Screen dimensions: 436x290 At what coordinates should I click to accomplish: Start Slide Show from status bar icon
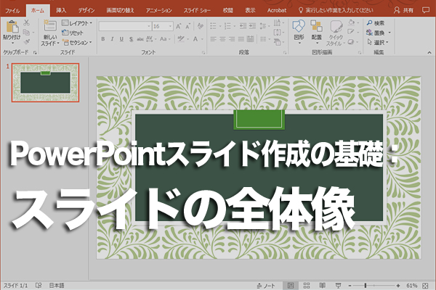[x=338, y=285]
